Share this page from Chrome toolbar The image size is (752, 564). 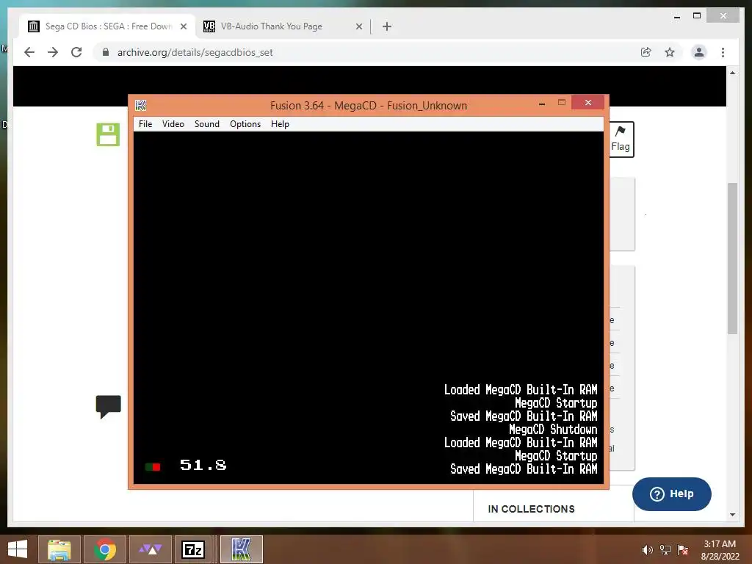[646, 52]
